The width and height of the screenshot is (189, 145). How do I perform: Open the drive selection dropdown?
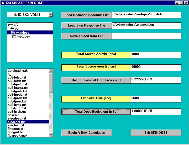pos(51,15)
